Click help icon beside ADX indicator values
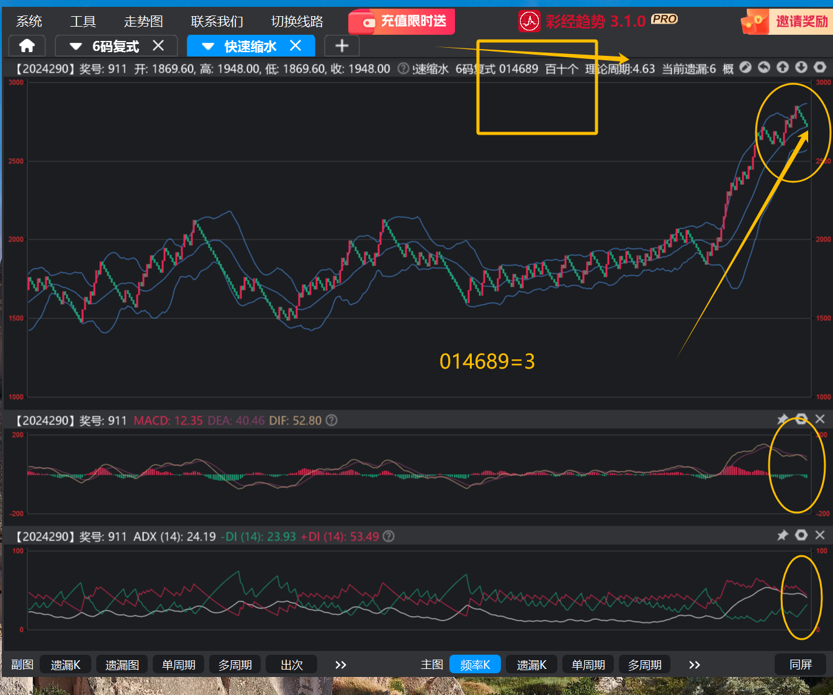The width and height of the screenshot is (833, 695). 389,537
